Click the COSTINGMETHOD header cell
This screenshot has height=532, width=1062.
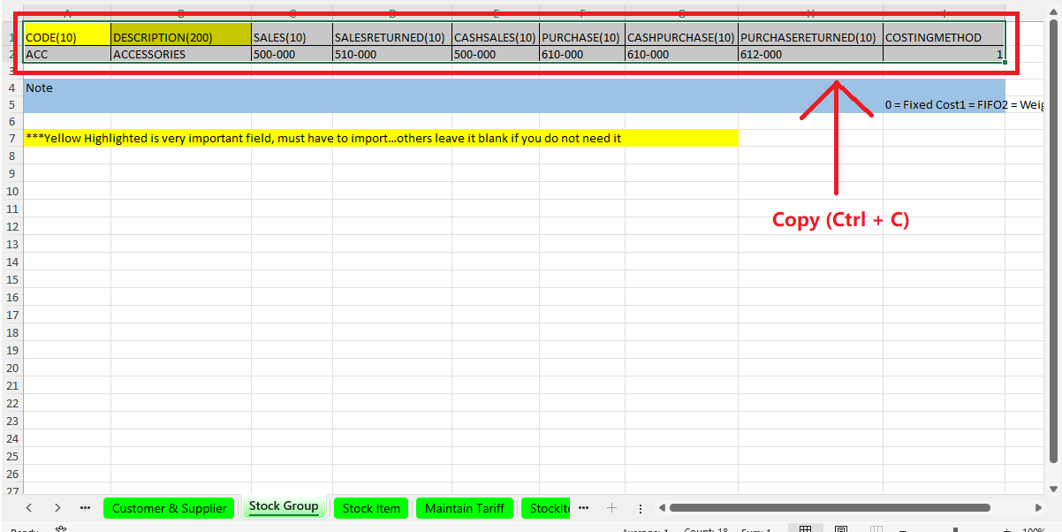943,37
